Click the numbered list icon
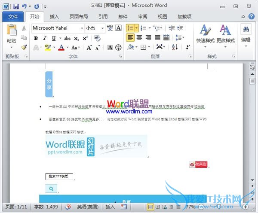 (144, 28)
